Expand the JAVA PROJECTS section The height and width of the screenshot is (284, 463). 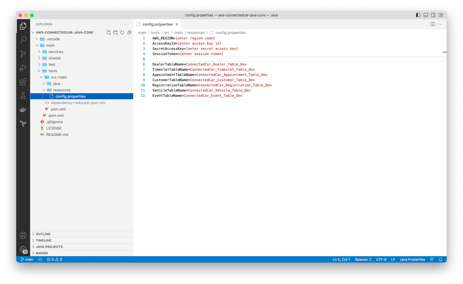[82, 247]
